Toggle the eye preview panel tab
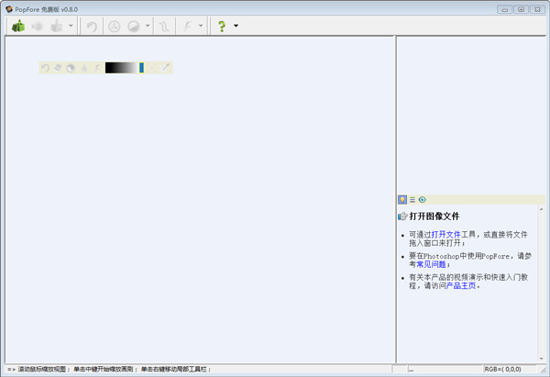 [423, 199]
